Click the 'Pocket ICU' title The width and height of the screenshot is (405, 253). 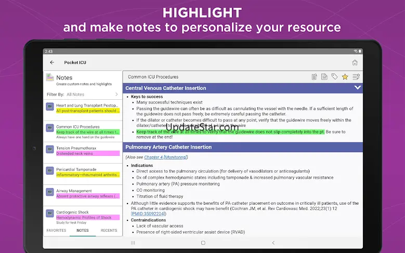click(75, 62)
